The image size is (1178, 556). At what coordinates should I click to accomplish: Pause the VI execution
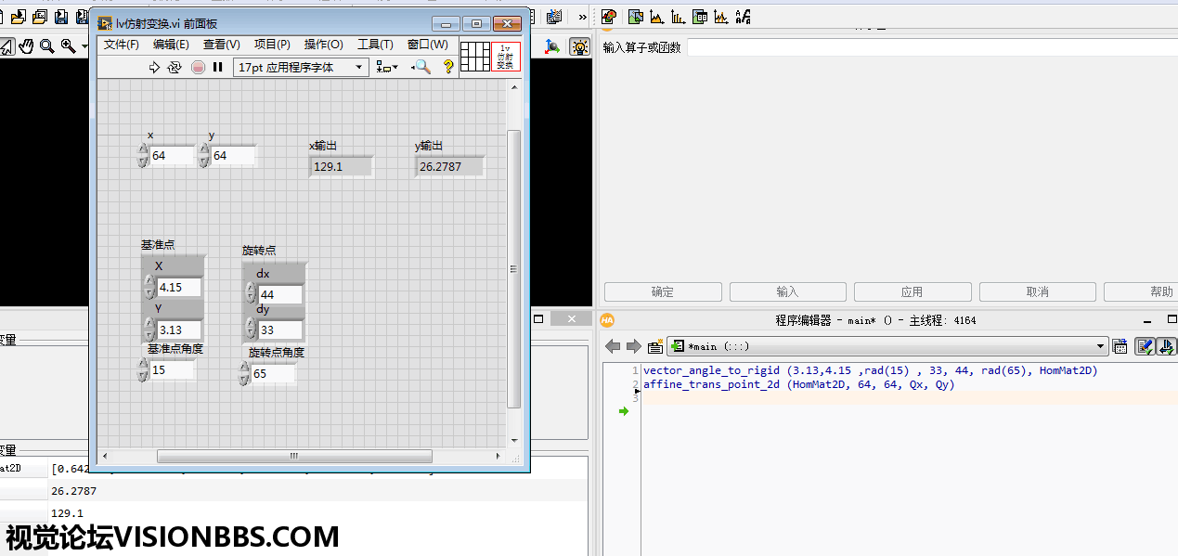[218, 67]
